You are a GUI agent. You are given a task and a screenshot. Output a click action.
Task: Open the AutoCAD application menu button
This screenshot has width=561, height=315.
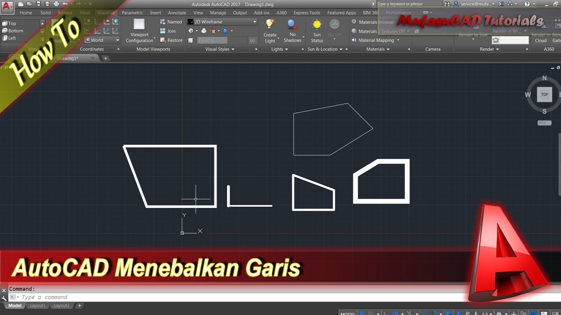click(7, 8)
